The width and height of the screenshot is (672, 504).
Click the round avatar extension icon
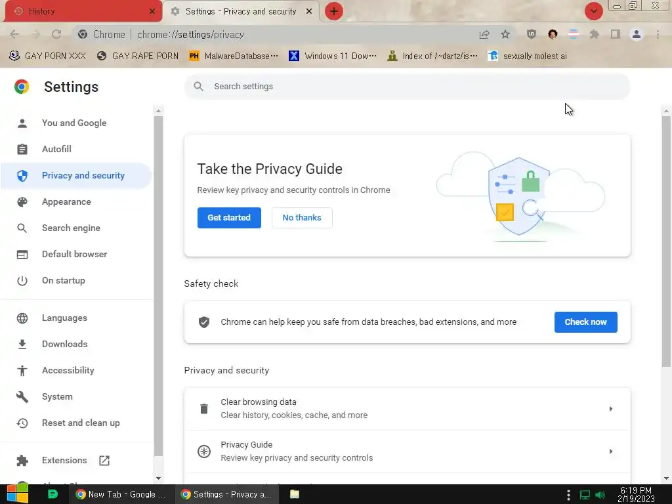click(553, 34)
